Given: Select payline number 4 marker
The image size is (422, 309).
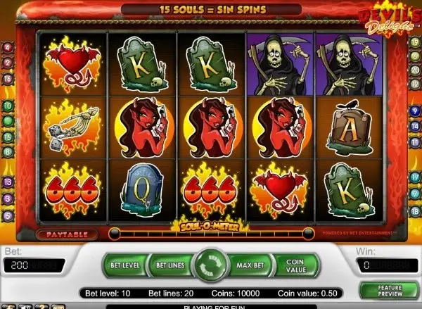Looking at the screenshot, I should (x=8, y=48).
